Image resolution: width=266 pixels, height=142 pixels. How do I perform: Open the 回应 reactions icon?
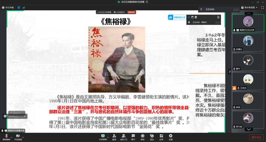pyautogui.click(x=152, y=136)
